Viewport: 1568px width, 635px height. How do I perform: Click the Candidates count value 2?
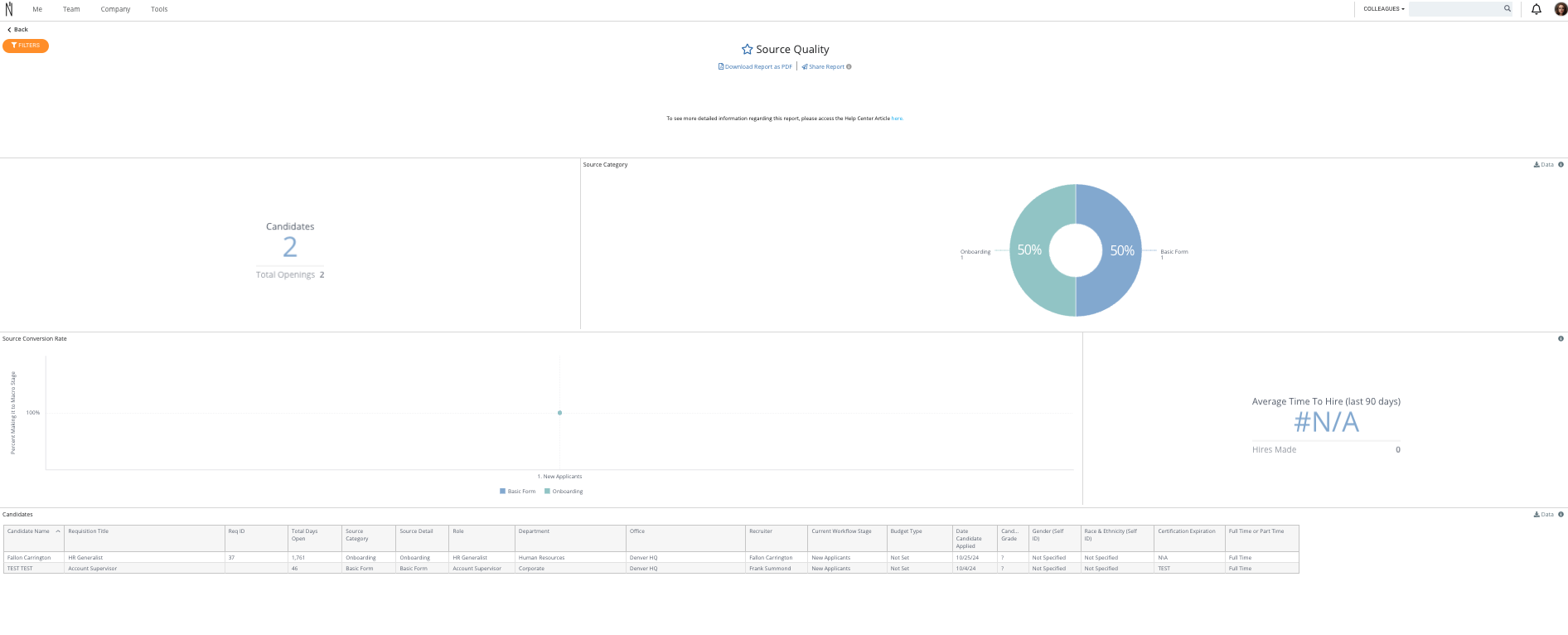tap(290, 247)
